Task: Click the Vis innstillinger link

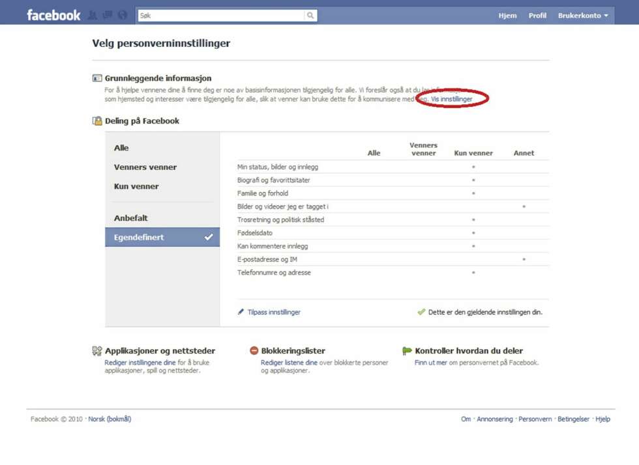Action: (451, 99)
